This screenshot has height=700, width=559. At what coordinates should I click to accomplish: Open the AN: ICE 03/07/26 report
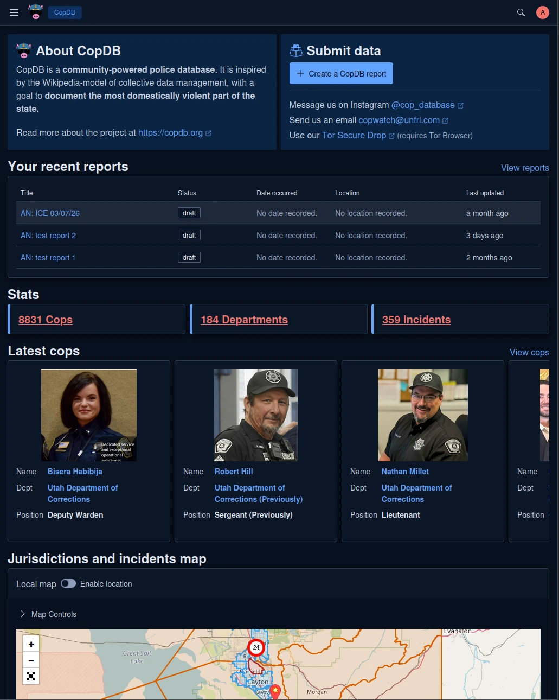point(50,213)
